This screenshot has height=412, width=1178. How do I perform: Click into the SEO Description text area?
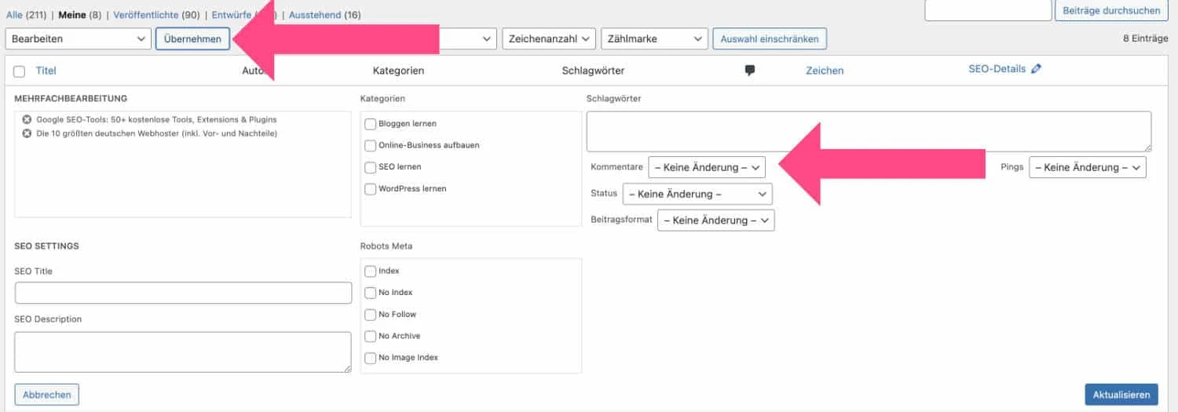(x=183, y=352)
